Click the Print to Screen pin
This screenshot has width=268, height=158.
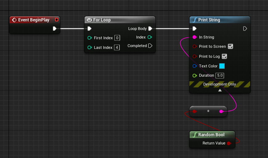[194, 46]
